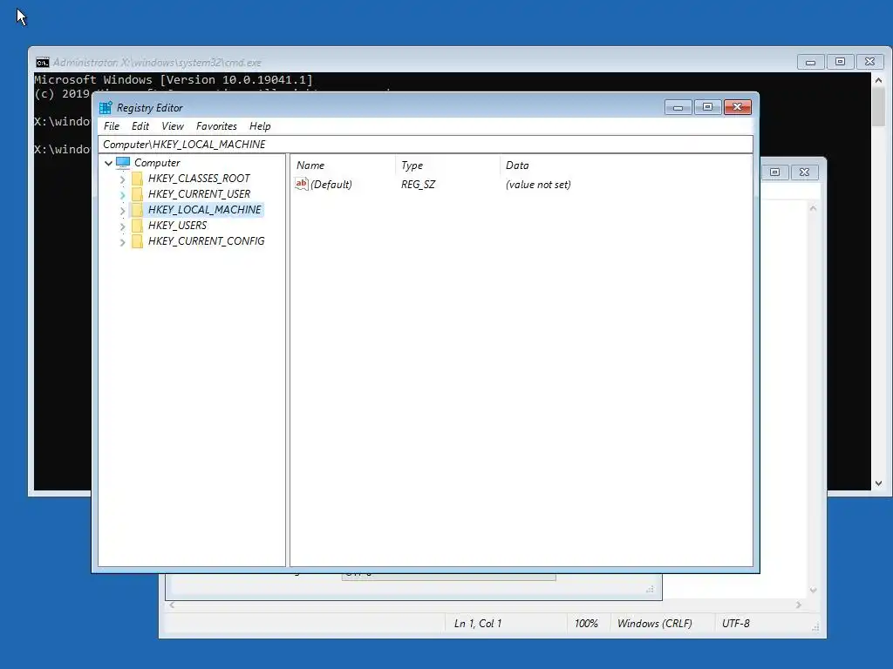893x669 pixels.
Task: Click the HKEY_LOCAL_MACHINE folder icon
Action: [x=137, y=210]
